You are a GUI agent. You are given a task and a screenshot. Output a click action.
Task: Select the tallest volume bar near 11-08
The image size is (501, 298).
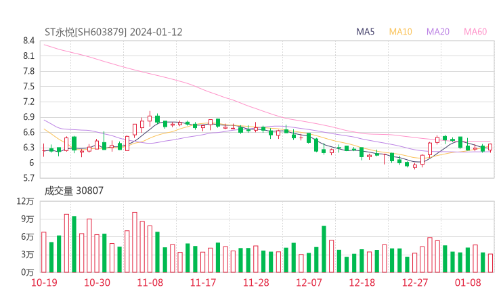(x=135, y=242)
